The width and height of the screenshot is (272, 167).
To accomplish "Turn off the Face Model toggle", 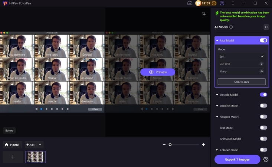I will (263, 40).
